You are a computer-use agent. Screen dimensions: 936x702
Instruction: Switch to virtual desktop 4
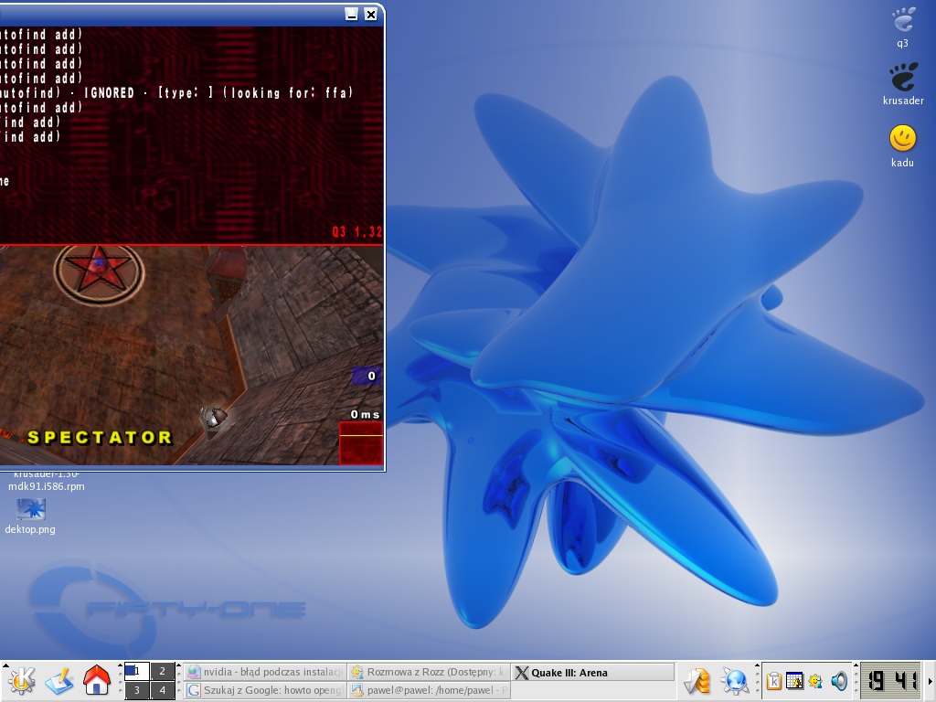point(163,690)
